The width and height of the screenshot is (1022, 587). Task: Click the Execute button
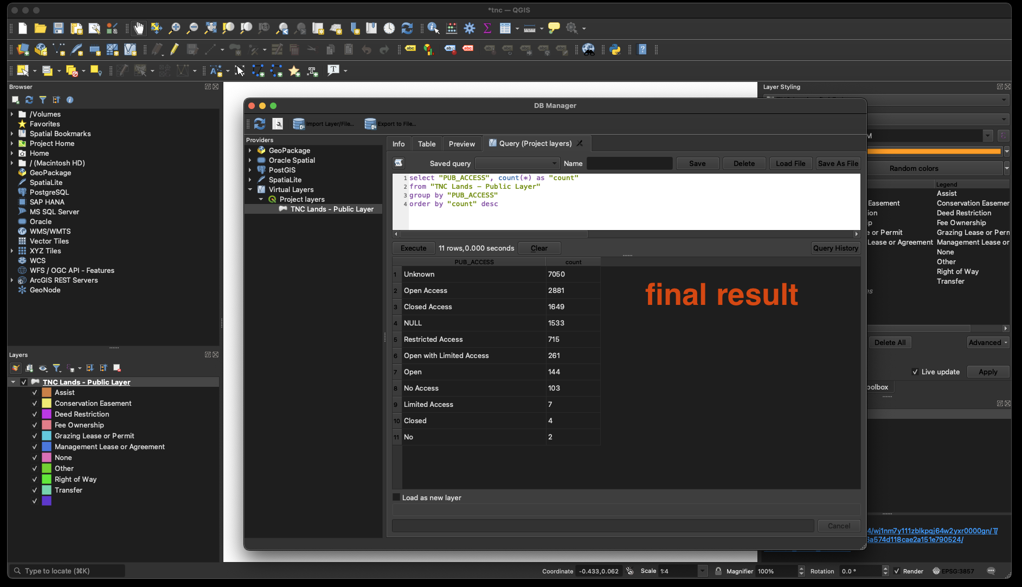point(414,248)
